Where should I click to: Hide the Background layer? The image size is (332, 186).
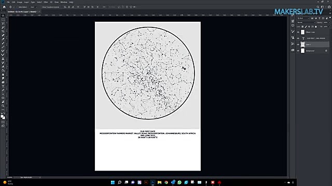[x=298, y=51]
